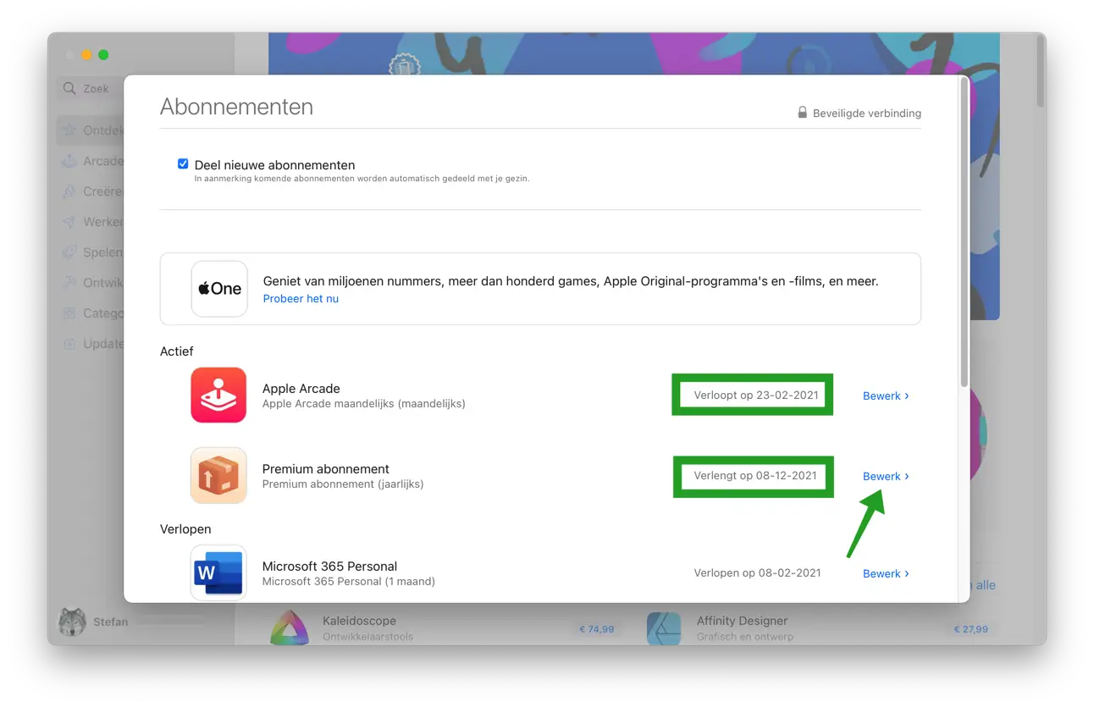Uncheck Deel nieuwe abonnementen checkbox
1094x708 pixels.
183,164
